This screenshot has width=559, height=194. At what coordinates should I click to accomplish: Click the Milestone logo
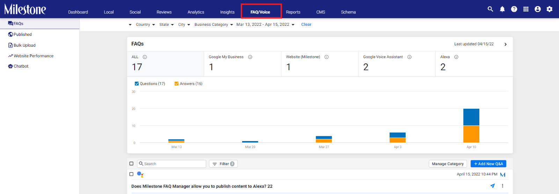tap(25, 9)
